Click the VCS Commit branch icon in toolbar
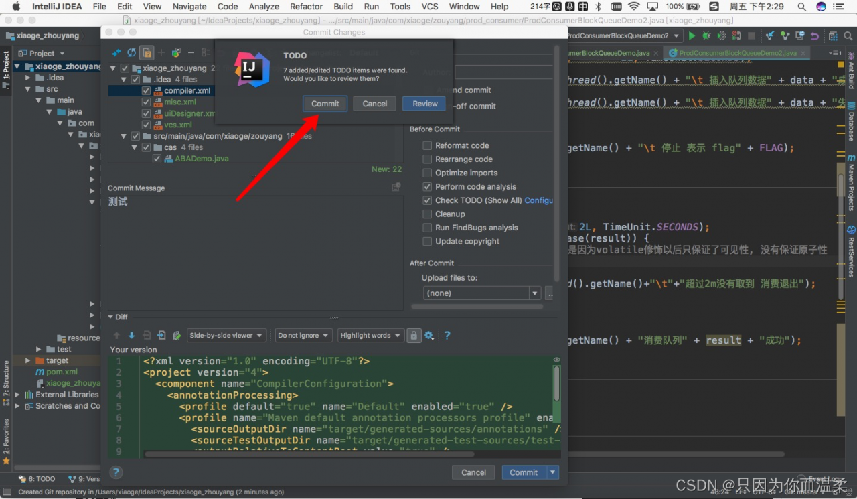Screen dimensions: 857x499 click(x=785, y=35)
